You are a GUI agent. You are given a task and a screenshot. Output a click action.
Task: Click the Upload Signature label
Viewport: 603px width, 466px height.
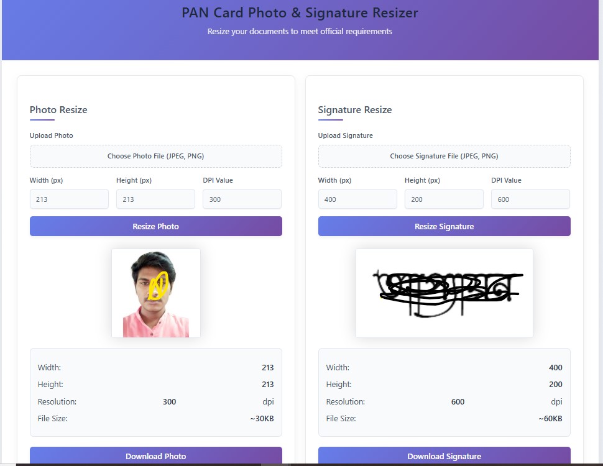(x=346, y=135)
